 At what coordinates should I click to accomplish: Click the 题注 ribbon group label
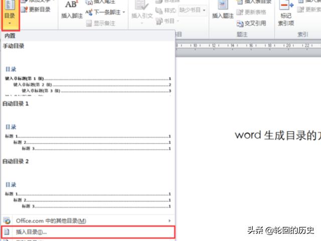(242, 35)
